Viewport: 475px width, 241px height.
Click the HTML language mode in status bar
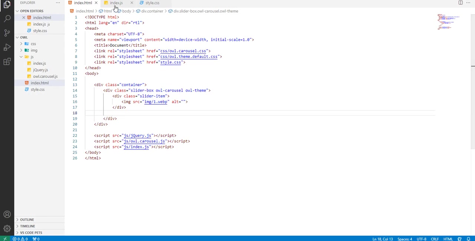448,239
